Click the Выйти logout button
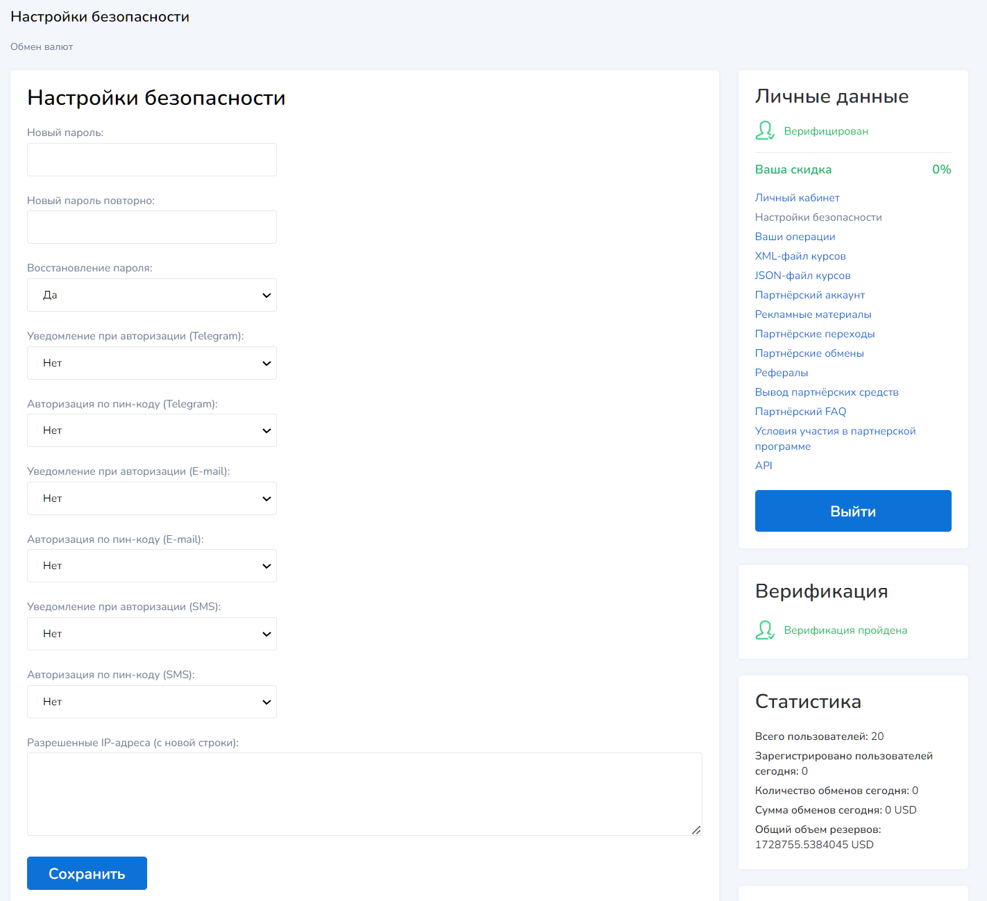 point(853,511)
